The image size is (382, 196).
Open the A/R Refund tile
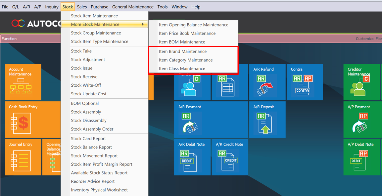click(267, 82)
